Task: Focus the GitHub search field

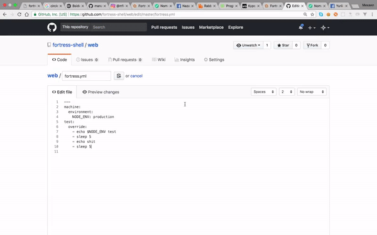Action: [x=119, y=27]
